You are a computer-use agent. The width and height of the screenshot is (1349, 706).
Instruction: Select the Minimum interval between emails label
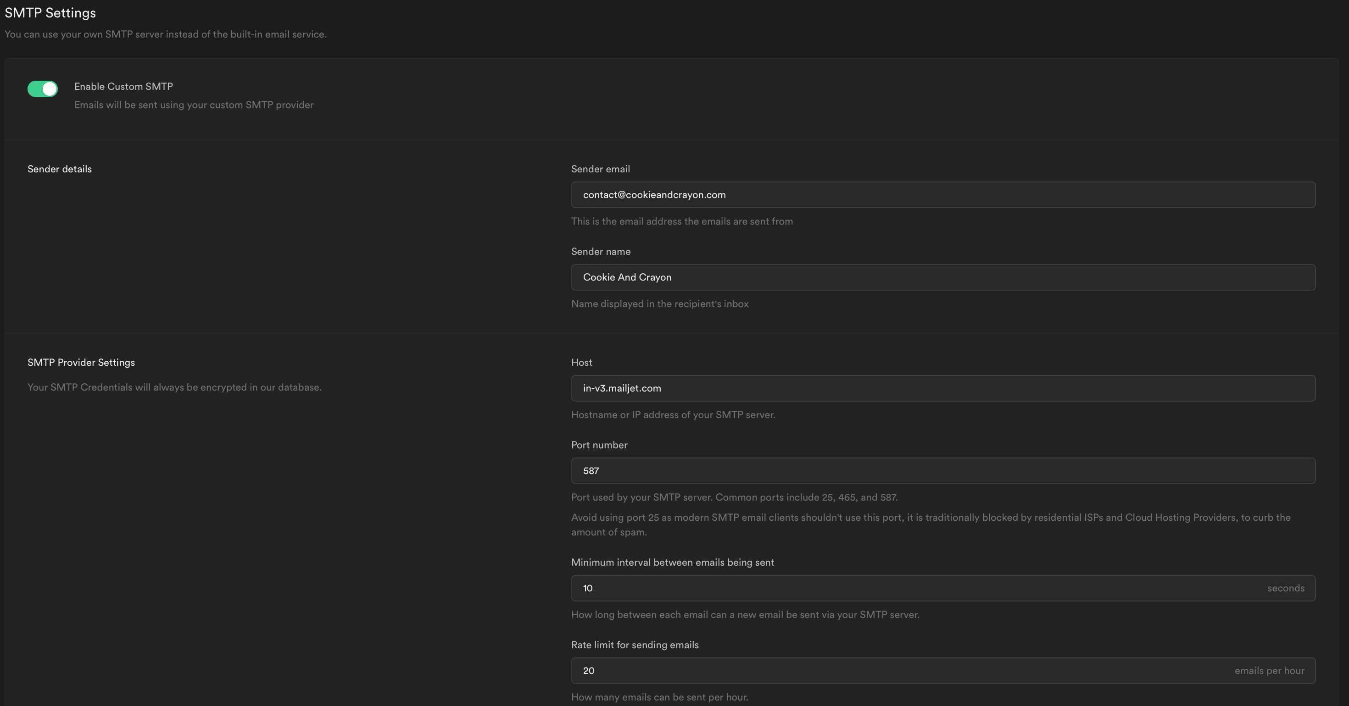point(672,562)
